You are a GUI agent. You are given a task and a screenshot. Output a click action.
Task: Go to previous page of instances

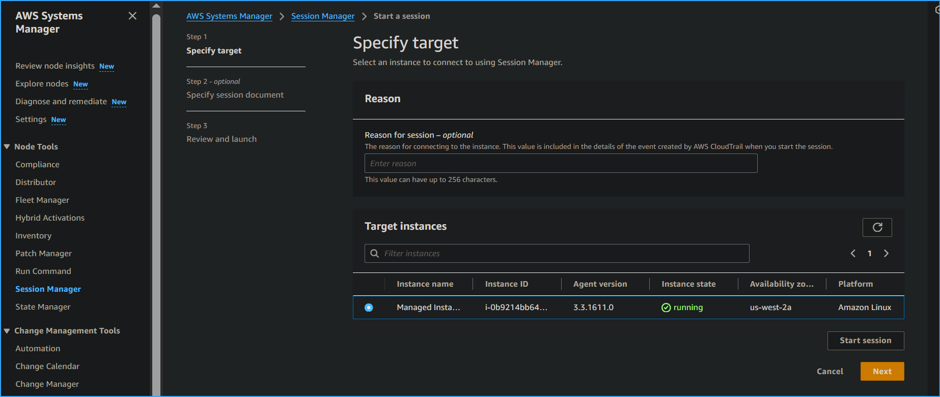point(853,253)
